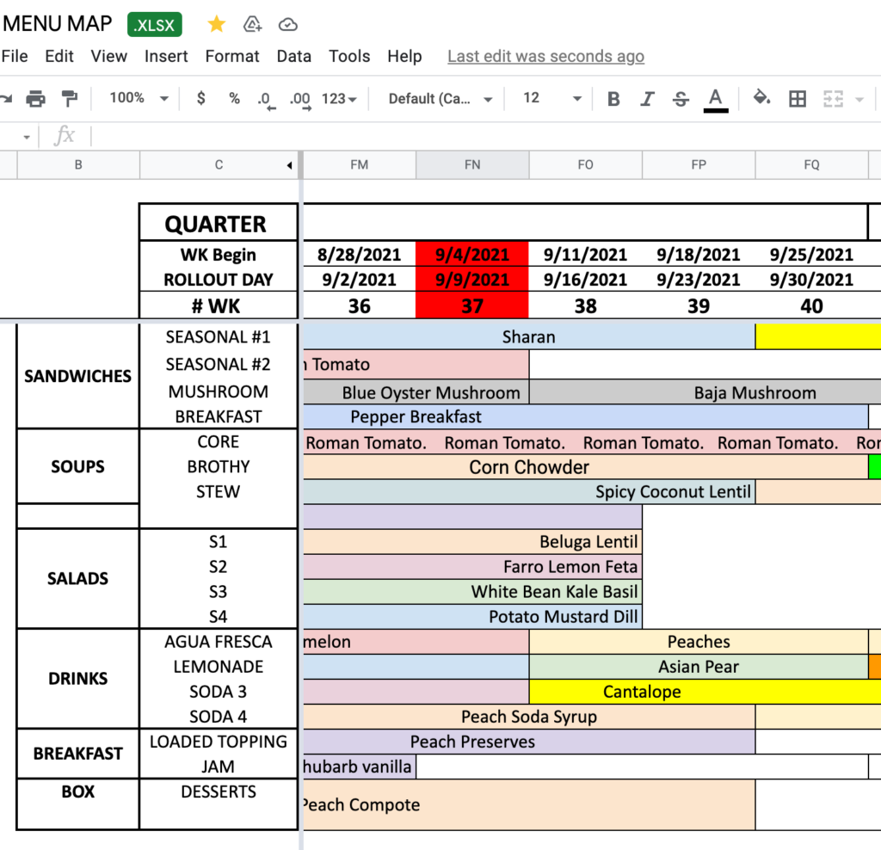This screenshot has width=881, height=850.
Task: Click the Sharan seasonal sandwich cell
Action: [x=529, y=336]
